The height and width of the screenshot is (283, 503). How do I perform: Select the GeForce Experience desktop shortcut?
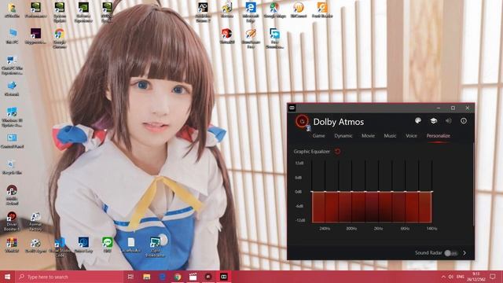click(x=83, y=13)
